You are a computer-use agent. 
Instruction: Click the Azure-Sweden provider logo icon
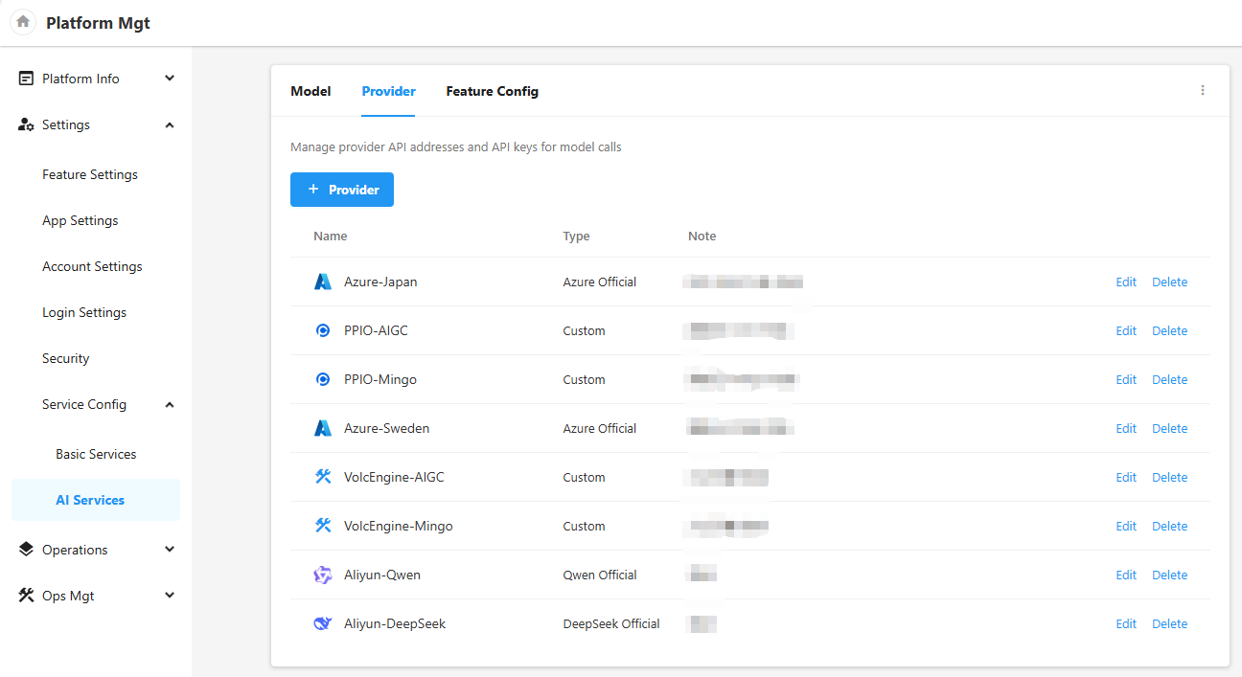click(323, 429)
